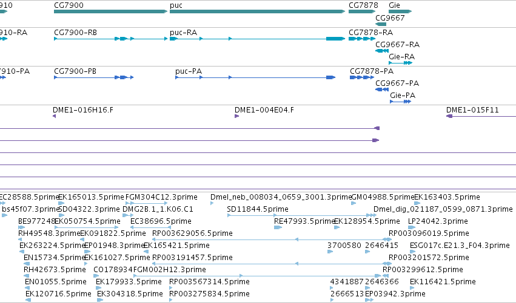Image resolution: width=516 pixels, height=303 pixels.
Task: Select EST LP24042.3prime
Action: coord(438,221)
